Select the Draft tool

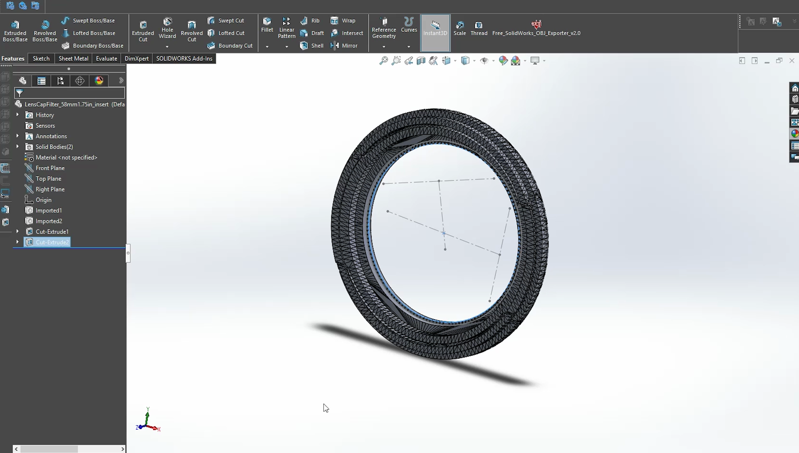(x=312, y=33)
